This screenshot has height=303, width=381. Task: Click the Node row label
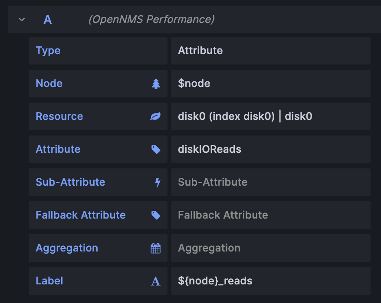tap(49, 83)
